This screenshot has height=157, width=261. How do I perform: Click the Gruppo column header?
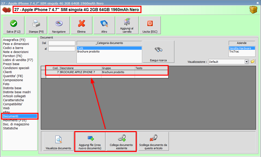click(x=118, y=68)
